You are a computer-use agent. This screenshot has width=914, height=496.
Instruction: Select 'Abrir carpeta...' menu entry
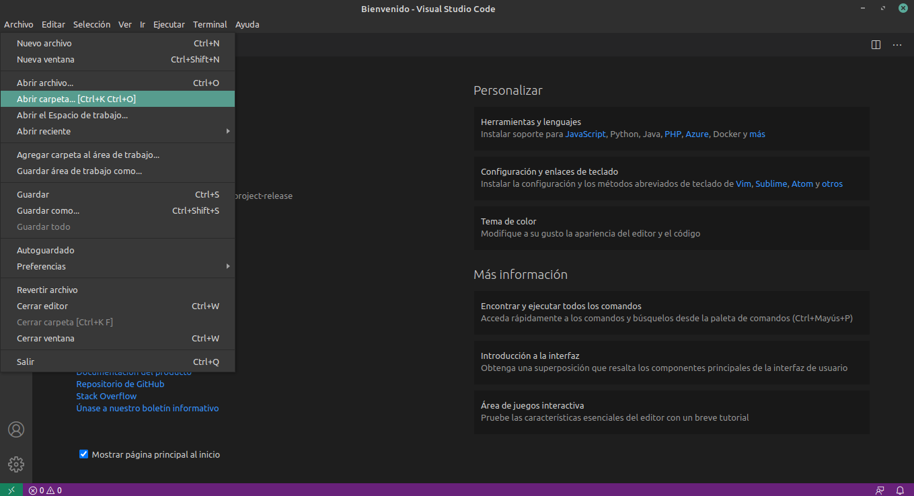(118, 99)
